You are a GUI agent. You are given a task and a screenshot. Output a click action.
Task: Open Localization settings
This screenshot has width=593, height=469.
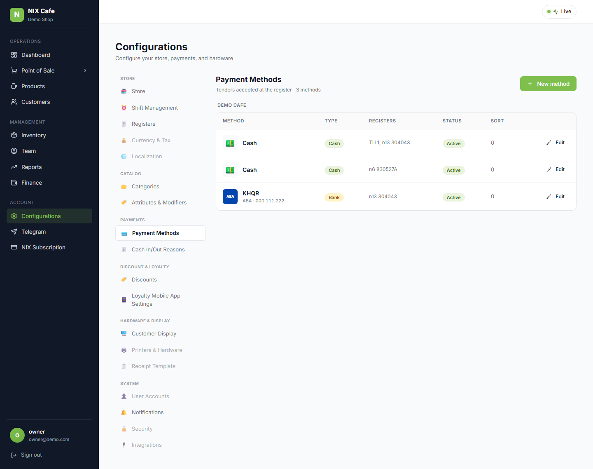tap(161, 157)
